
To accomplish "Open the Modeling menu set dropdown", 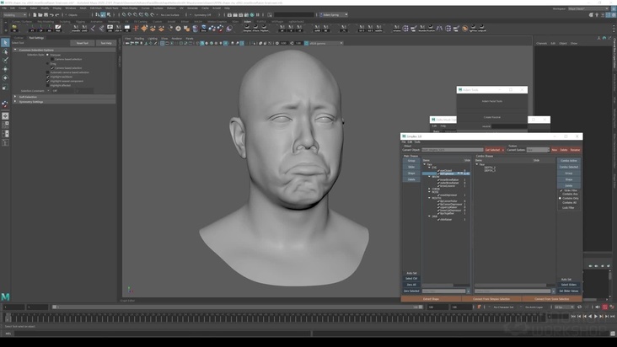I will point(14,15).
